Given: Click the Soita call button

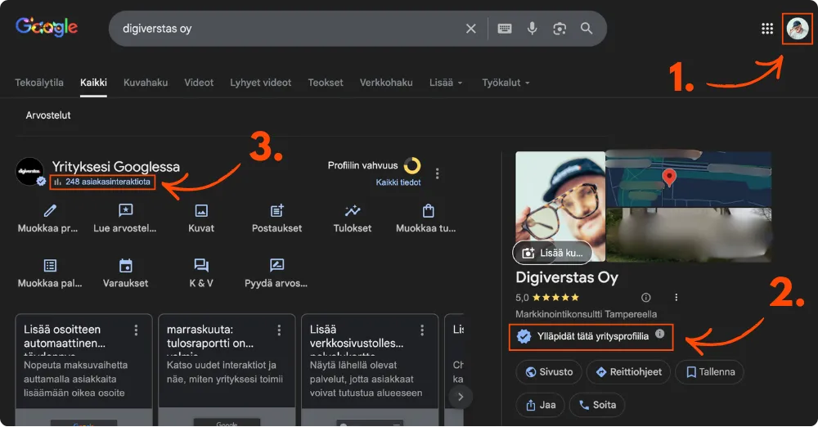Looking at the screenshot, I should pyautogui.click(x=597, y=405).
